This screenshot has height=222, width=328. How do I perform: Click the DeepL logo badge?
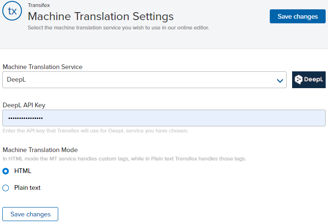click(x=309, y=80)
